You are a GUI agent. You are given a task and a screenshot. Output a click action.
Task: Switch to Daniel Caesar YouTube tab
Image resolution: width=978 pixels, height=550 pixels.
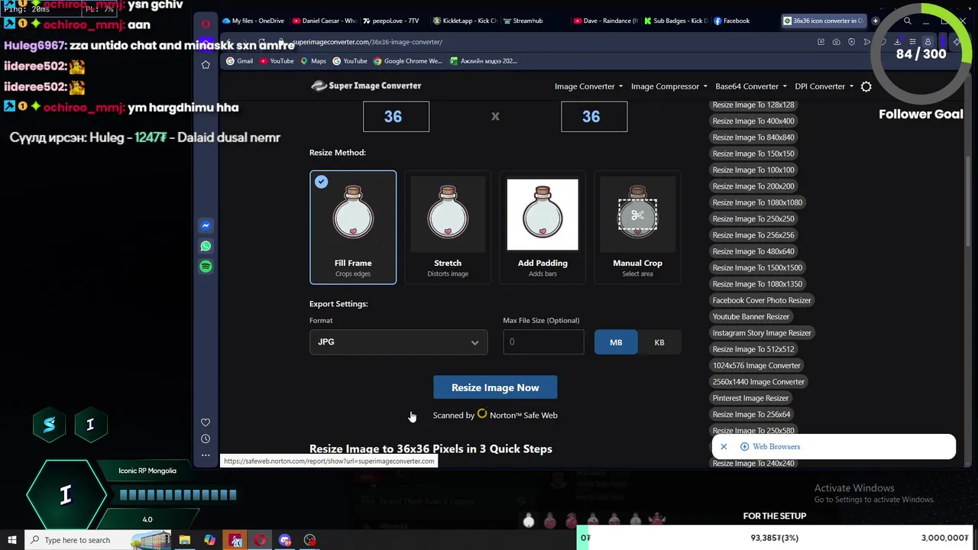coord(323,21)
